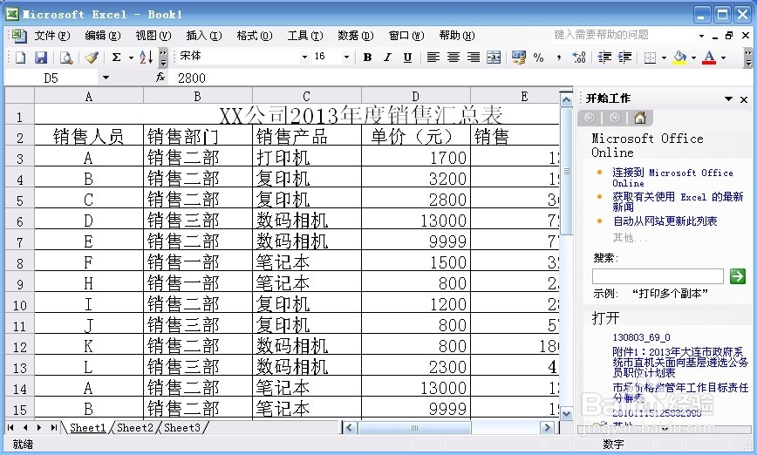
Task: Open the 工具(T) menu
Action: pyautogui.click(x=305, y=36)
